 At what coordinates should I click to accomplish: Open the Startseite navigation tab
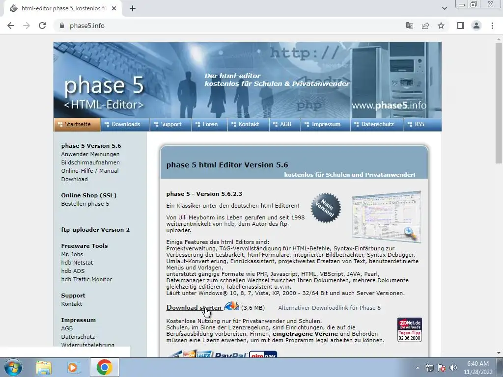click(x=77, y=124)
